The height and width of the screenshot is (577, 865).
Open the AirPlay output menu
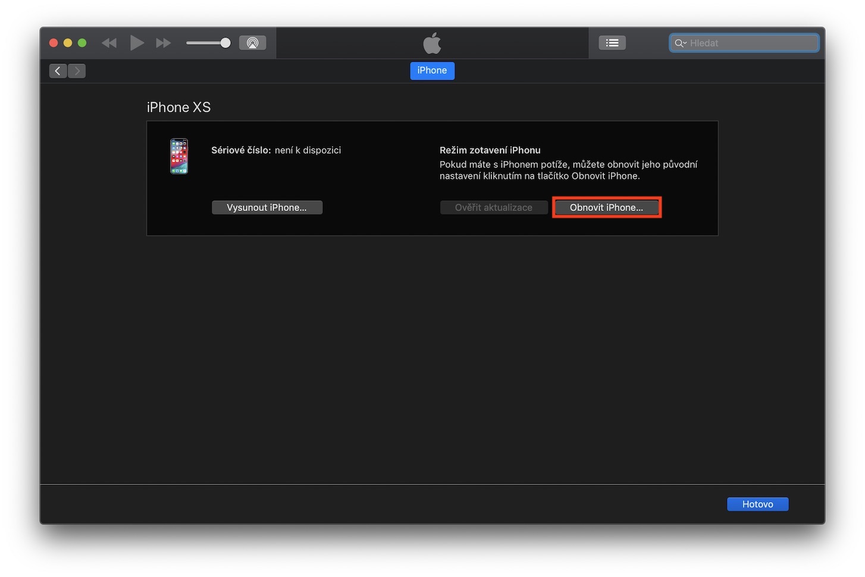[x=252, y=43]
